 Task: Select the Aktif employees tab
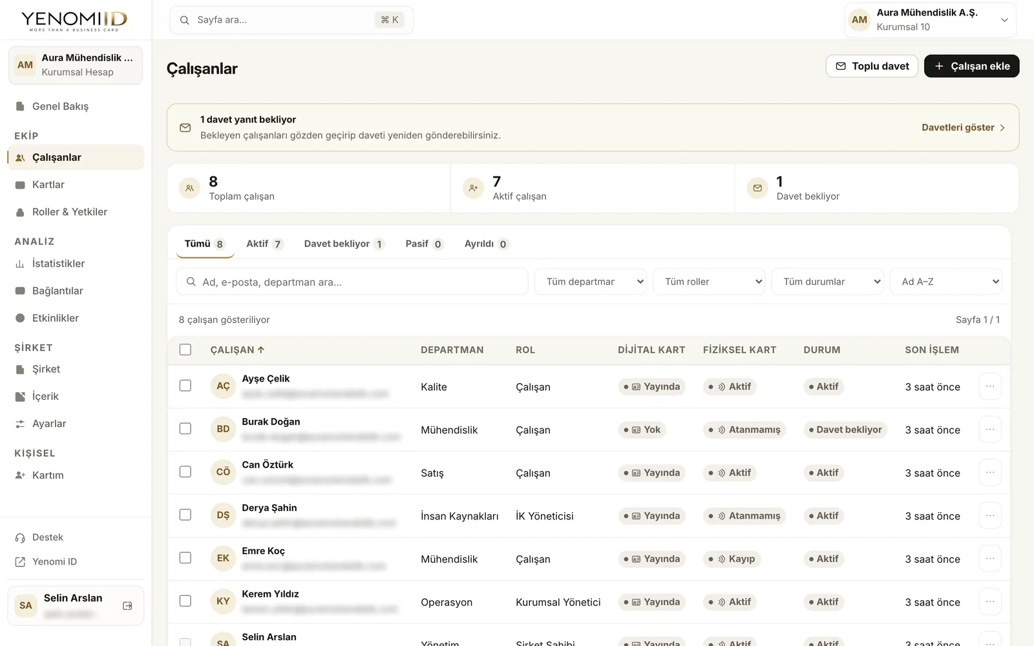tap(264, 244)
